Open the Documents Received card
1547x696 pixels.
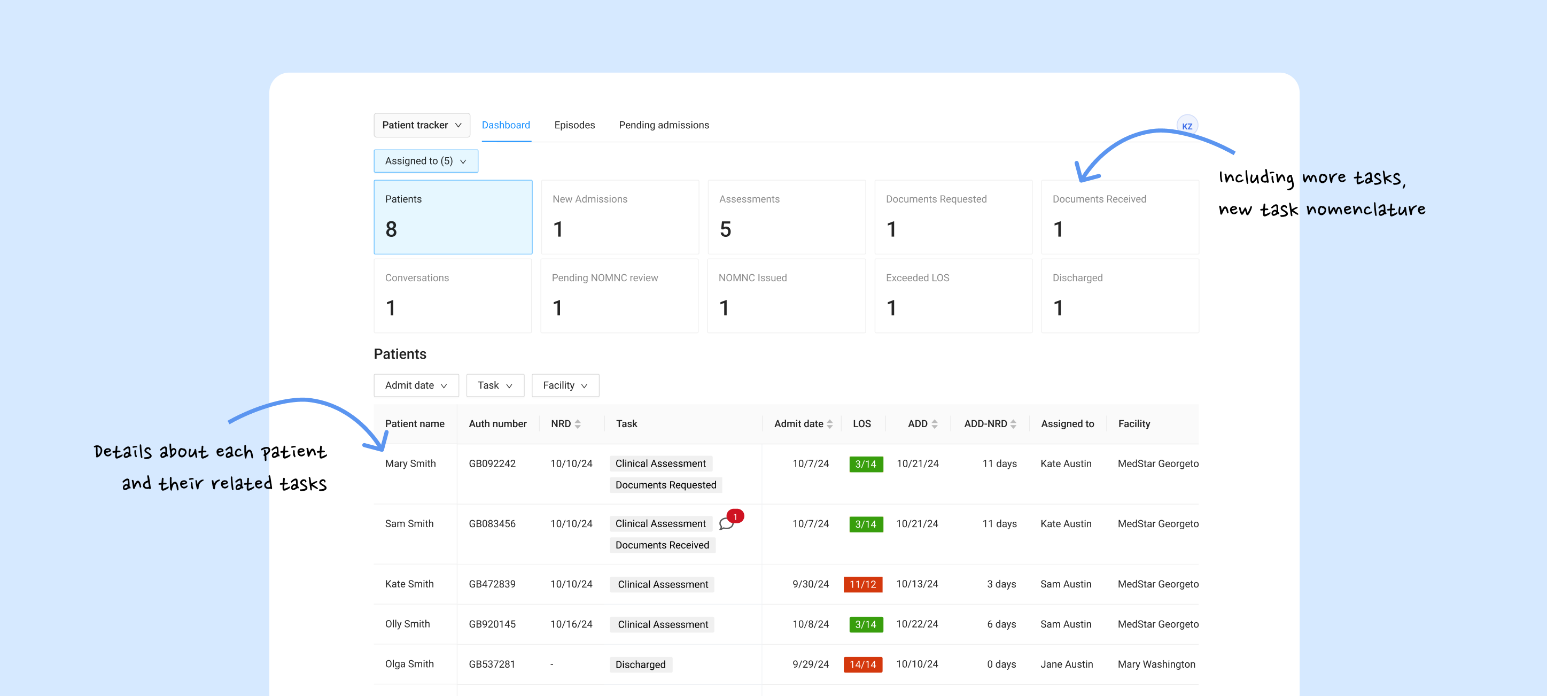coord(1120,217)
